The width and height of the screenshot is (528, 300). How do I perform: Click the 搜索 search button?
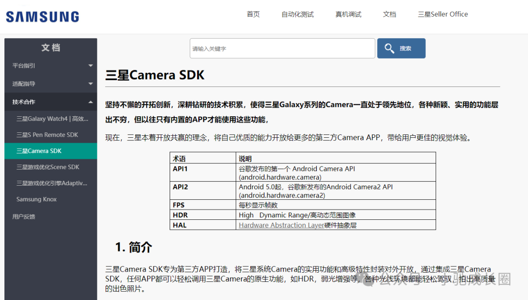tap(401, 48)
